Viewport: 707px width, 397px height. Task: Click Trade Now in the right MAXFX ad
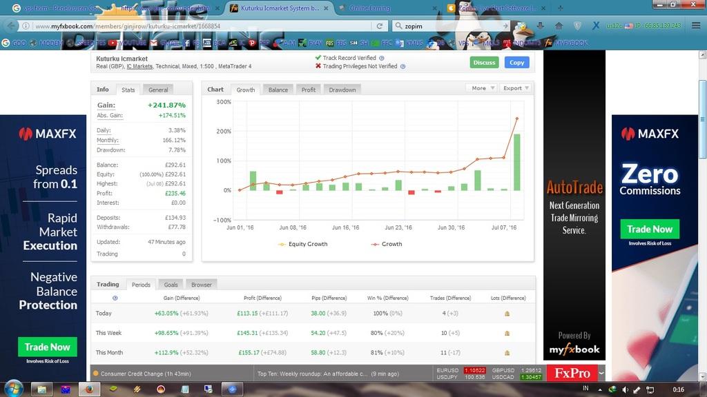[x=650, y=229]
